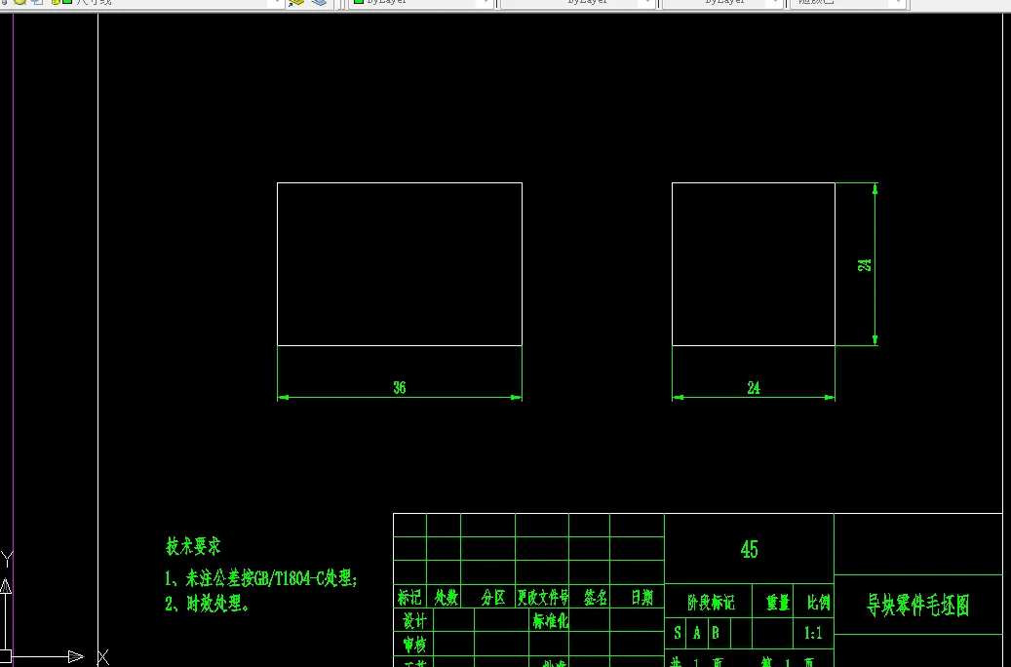Click the 审核 label in title block
The image size is (1011, 667).
click(x=414, y=644)
